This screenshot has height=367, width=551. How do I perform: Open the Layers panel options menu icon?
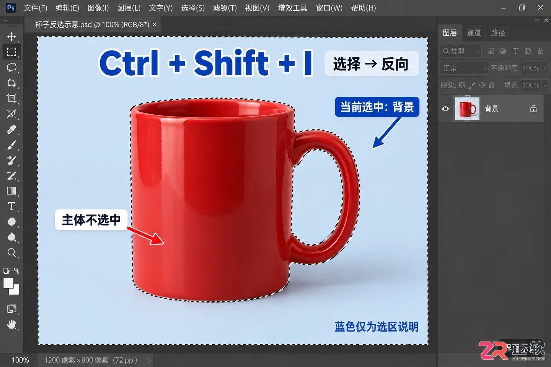[536, 20]
